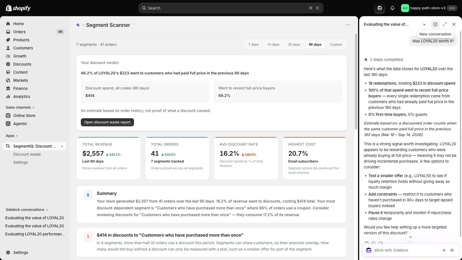The image size is (462, 260).
Task: Jump to latest message in Sidekick chat
Action: [x=411, y=237]
